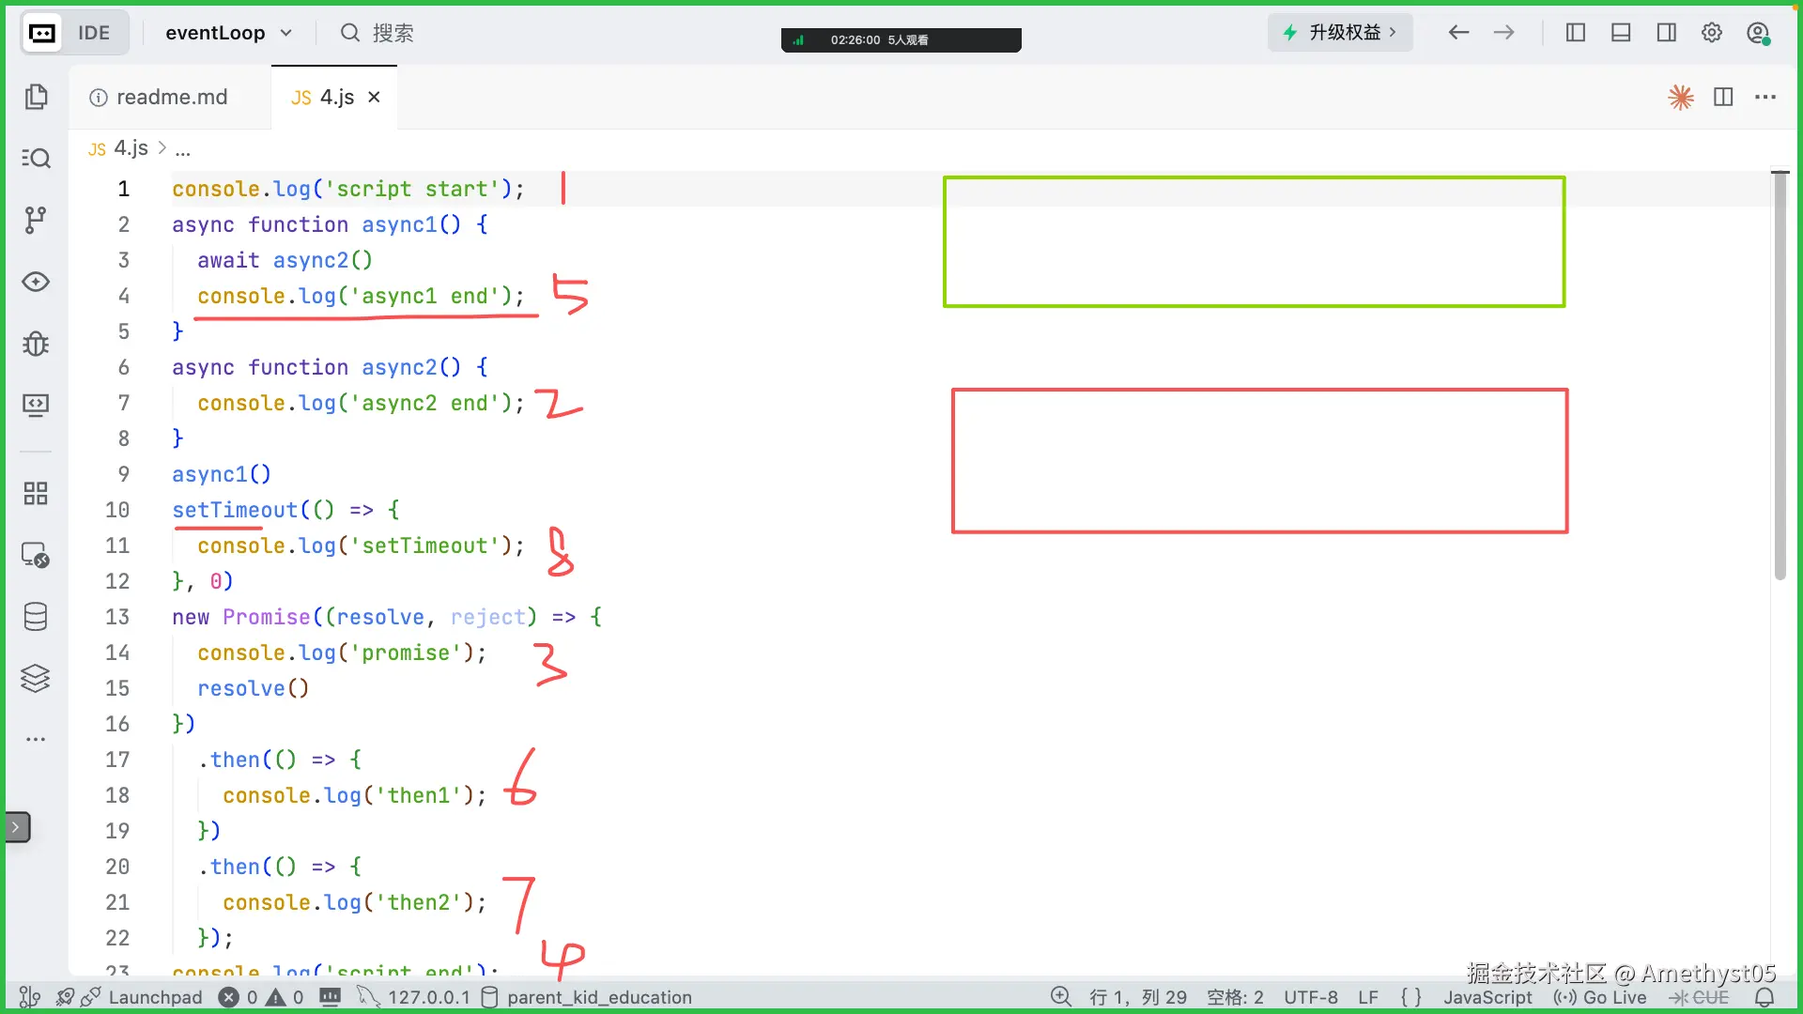Click the search field in top bar
The width and height of the screenshot is (1803, 1014).
tap(378, 33)
